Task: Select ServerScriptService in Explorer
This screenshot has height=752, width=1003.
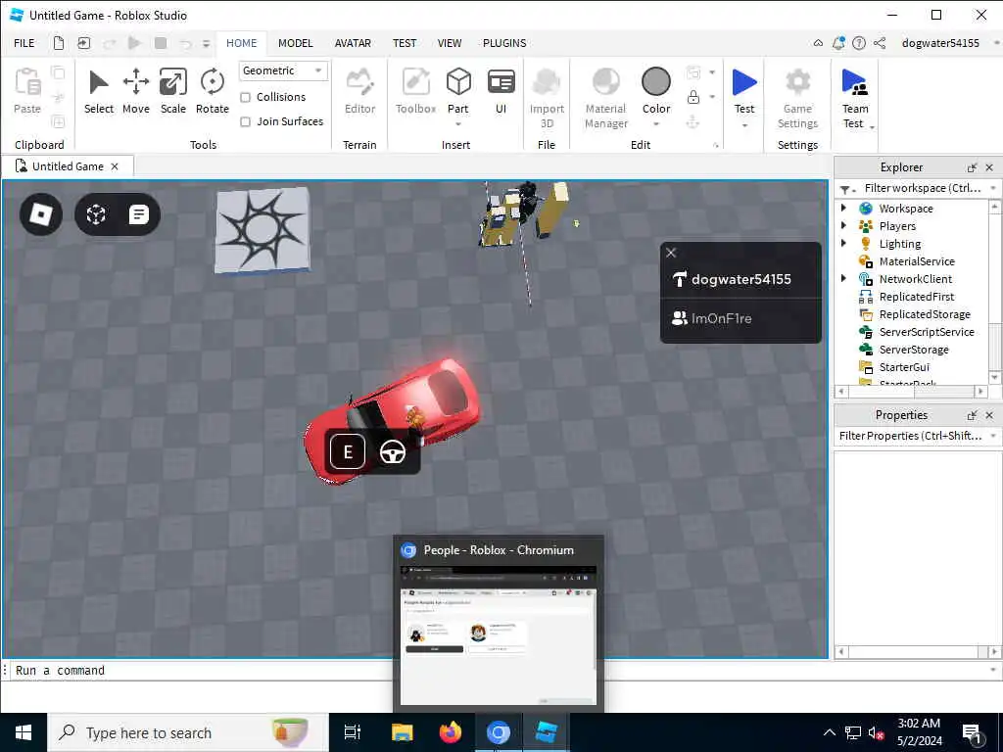Action: point(927,332)
